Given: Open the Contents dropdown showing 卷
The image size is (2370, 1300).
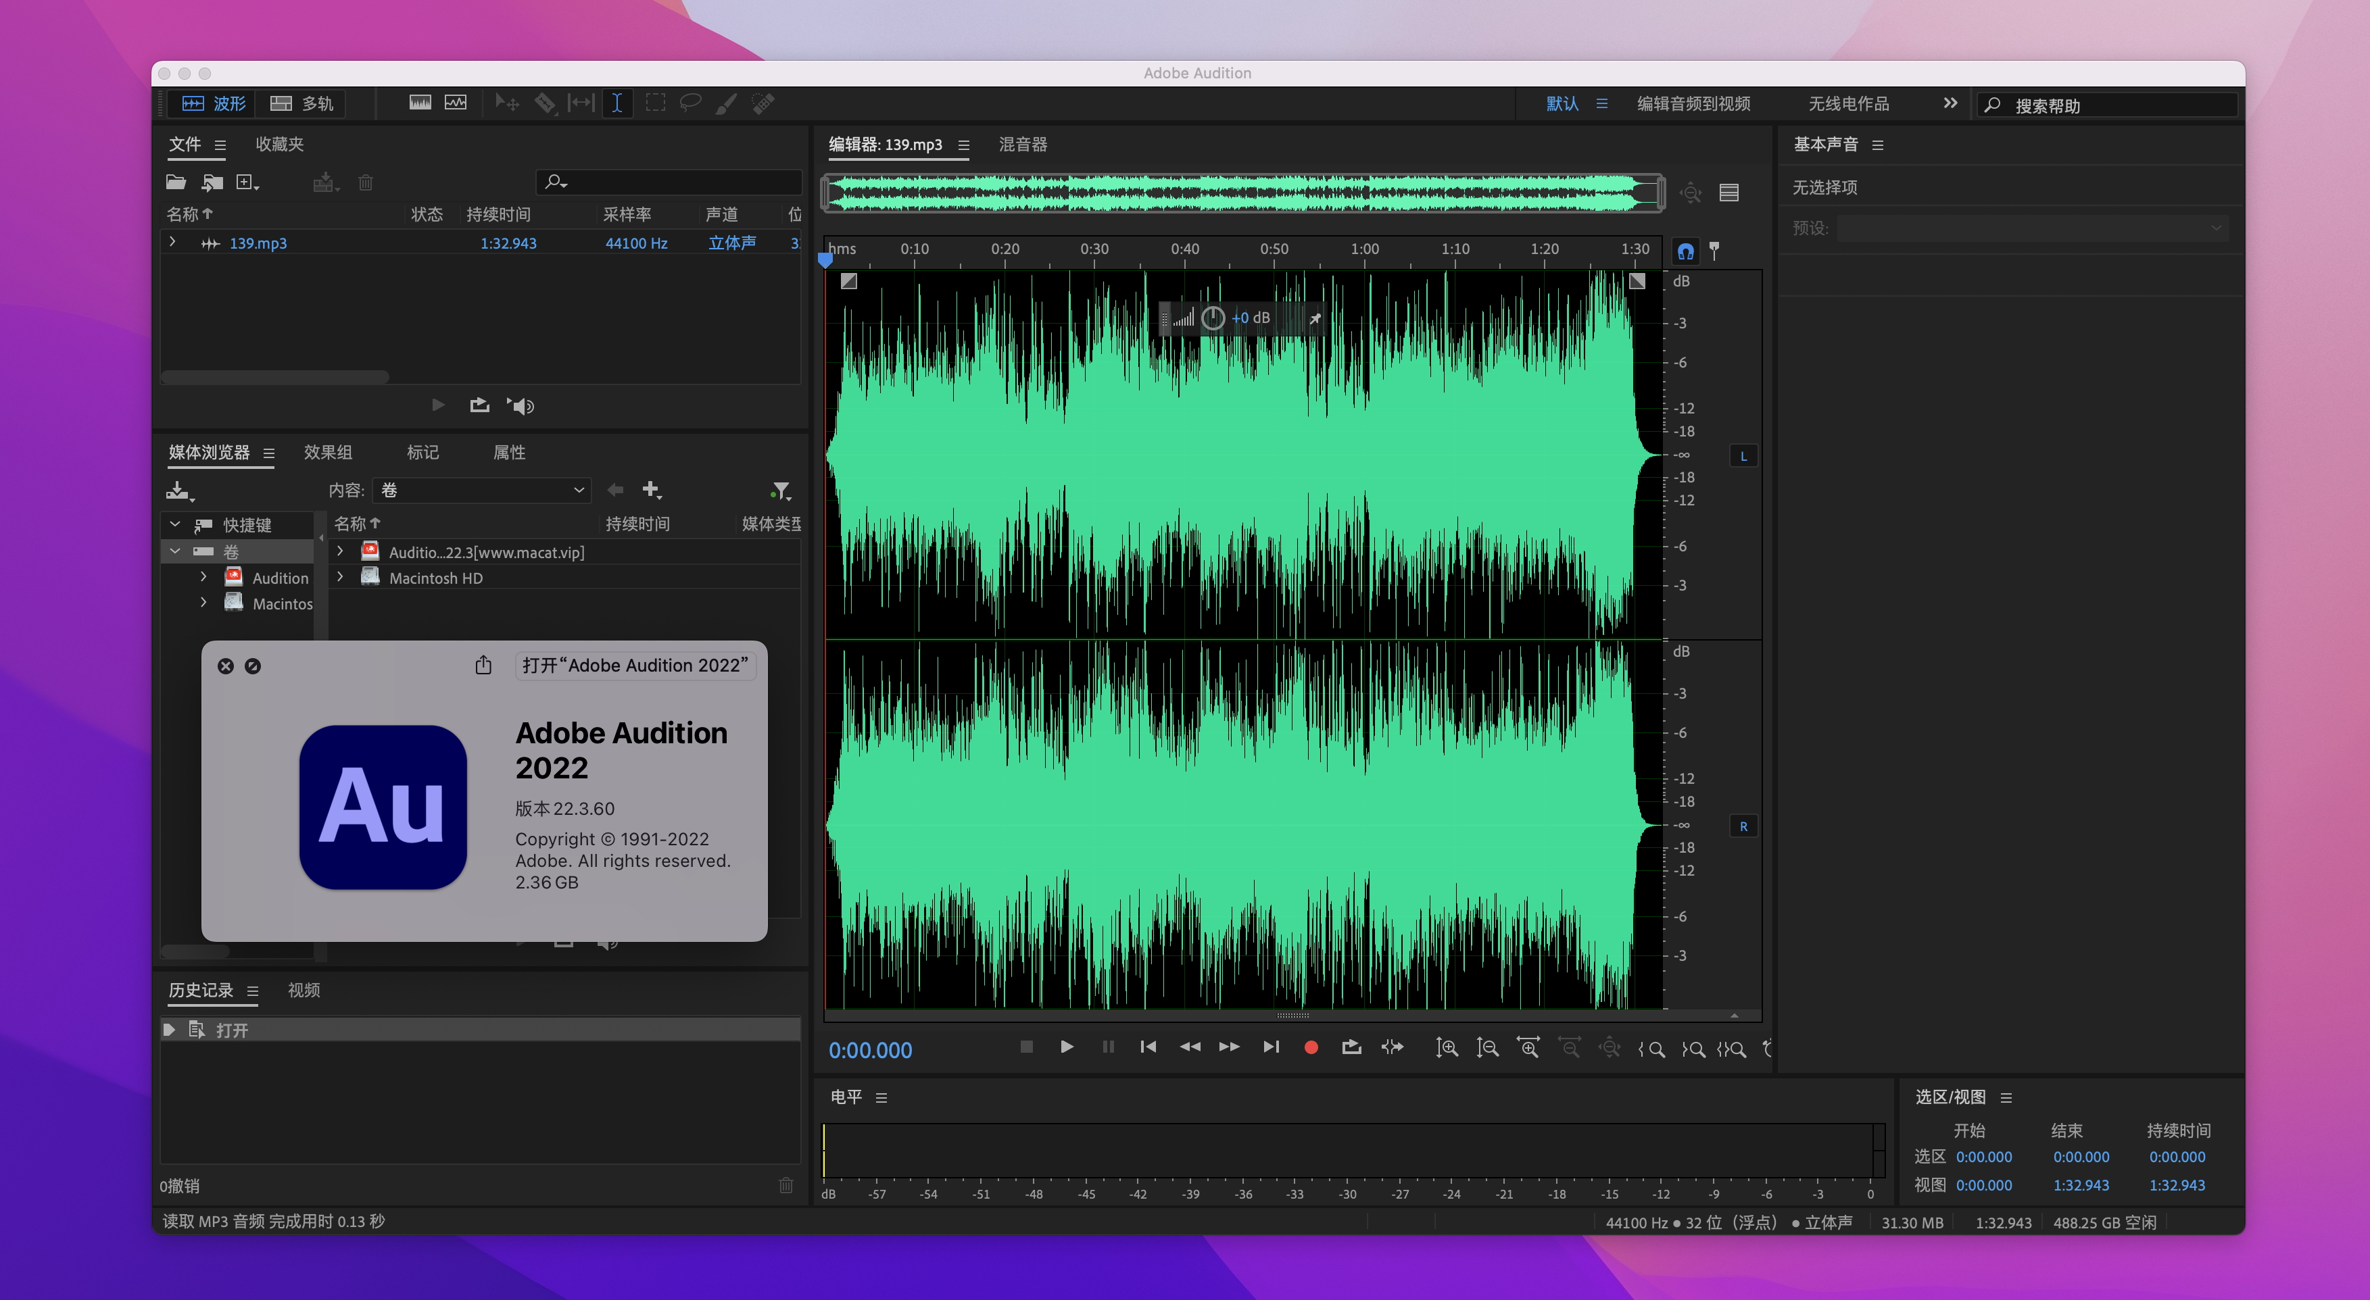Looking at the screenshot, I should click(x=481, y=490).
